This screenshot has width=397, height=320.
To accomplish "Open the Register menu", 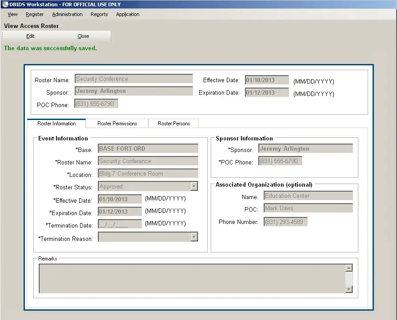I will [35, 14].
